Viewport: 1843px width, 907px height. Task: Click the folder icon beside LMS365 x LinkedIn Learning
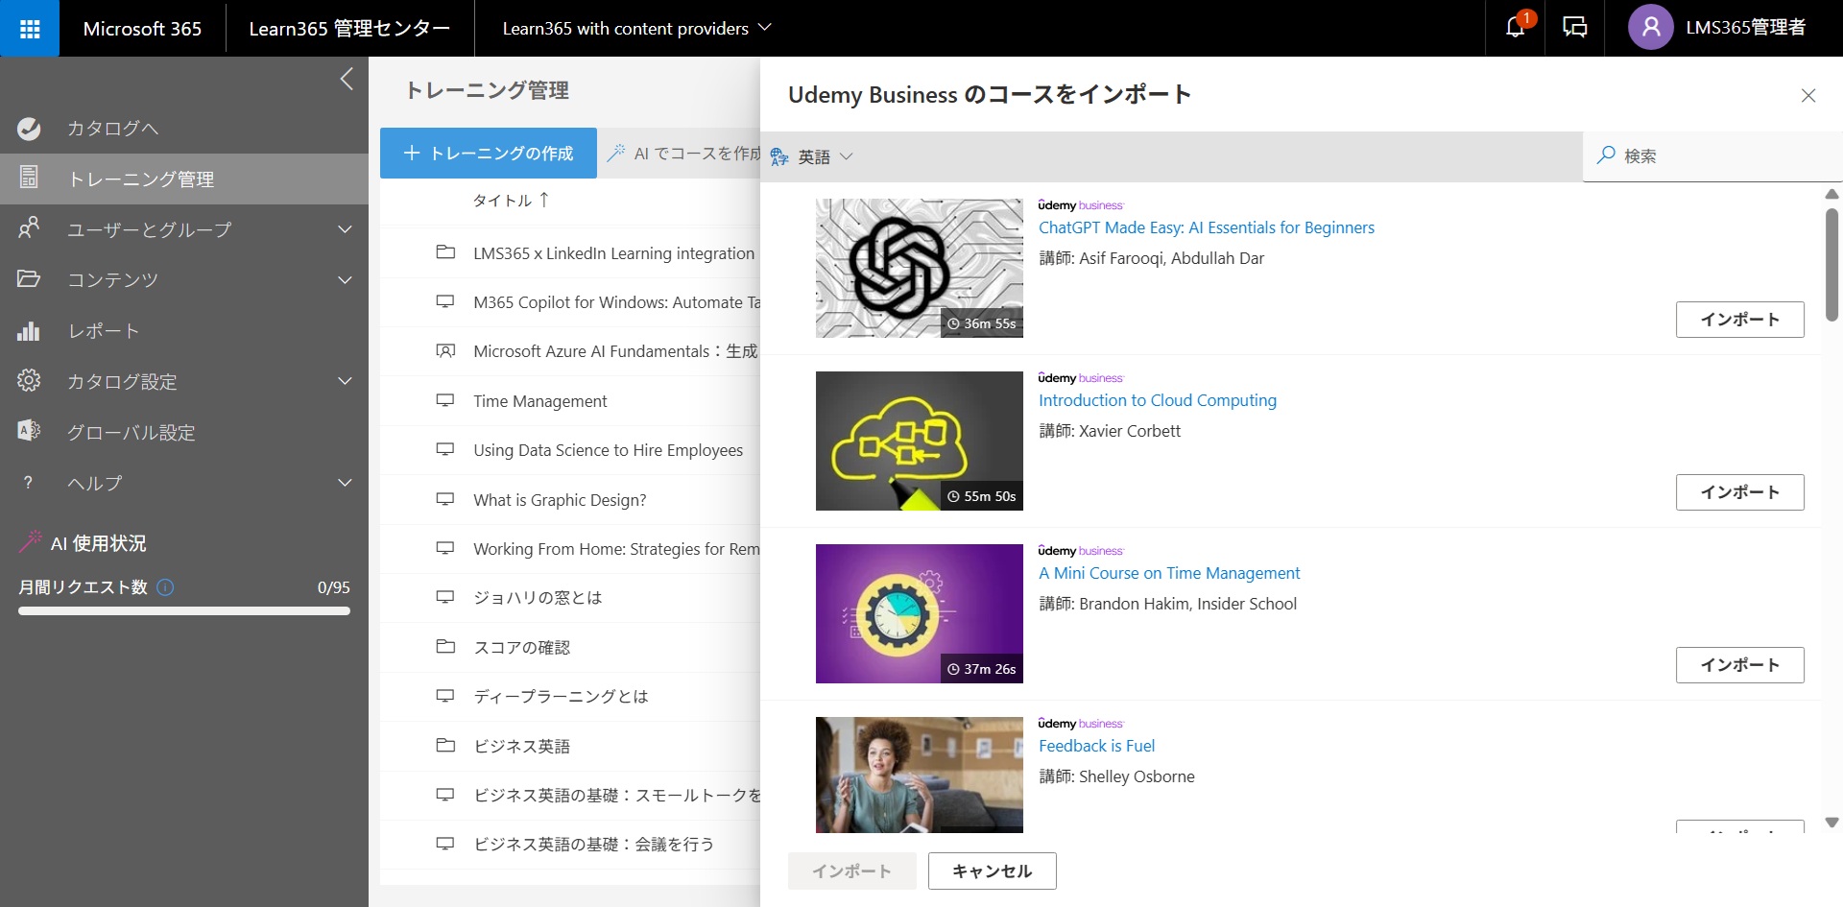pos(445,252)
